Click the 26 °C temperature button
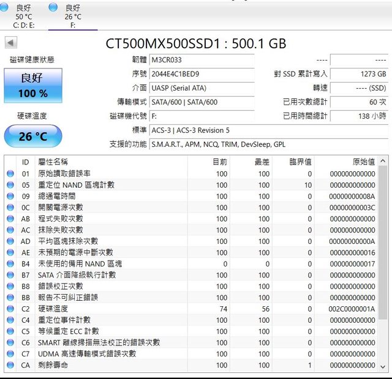This screenshot has height=379, width=392. tap(33, 136)
